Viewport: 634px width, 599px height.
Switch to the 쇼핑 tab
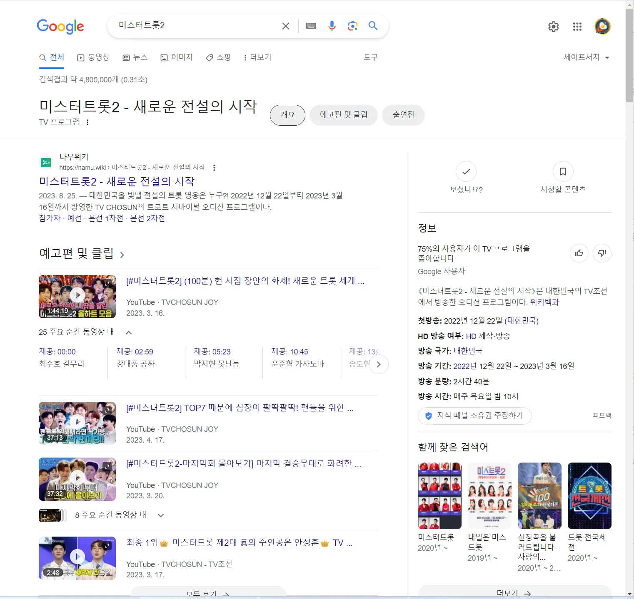click(218, 57)
